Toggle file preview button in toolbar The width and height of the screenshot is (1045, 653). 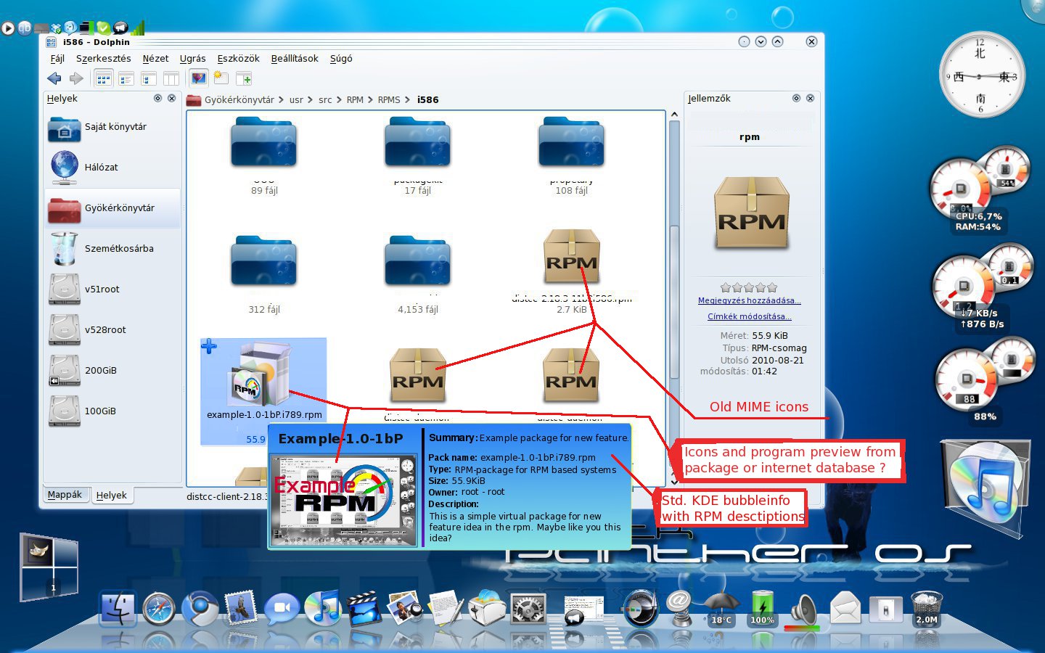[198, 78]
